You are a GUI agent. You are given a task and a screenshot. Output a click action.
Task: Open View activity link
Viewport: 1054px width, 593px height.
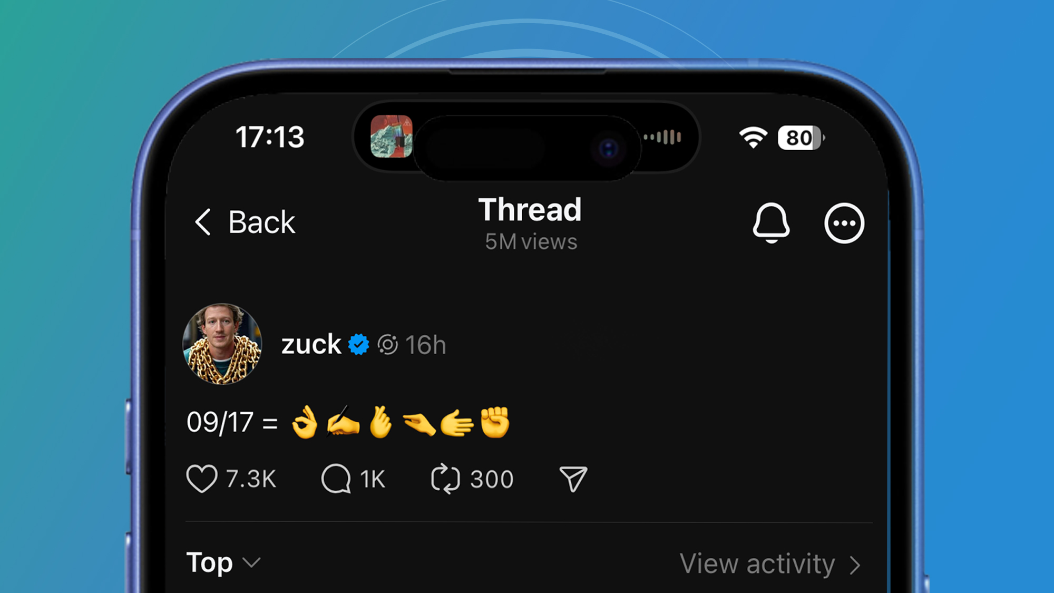pos(757,564)
